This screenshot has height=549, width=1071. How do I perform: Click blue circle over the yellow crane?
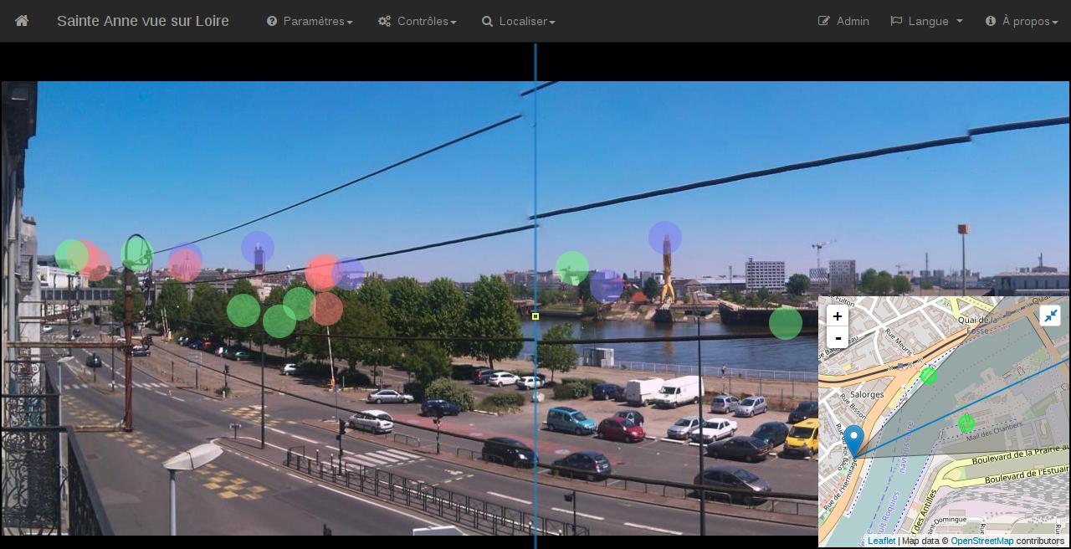(x=665, y=238)
